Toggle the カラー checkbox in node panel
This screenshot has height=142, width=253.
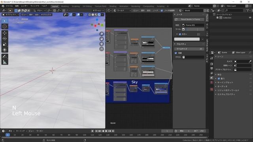click(x=180, y=34)
